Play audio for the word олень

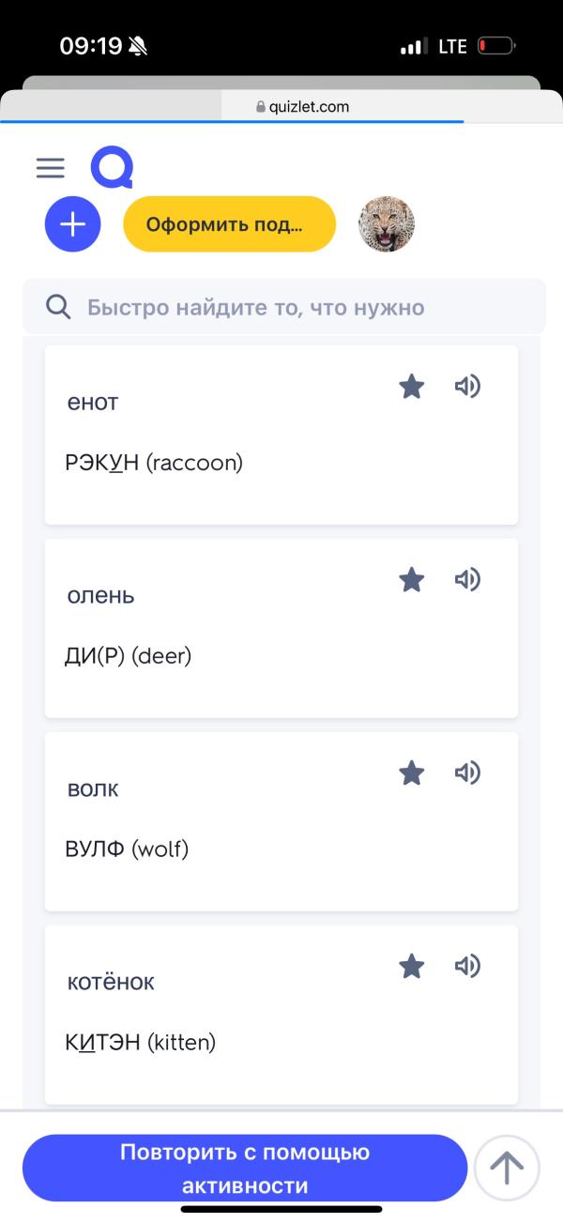click(467, 579)
